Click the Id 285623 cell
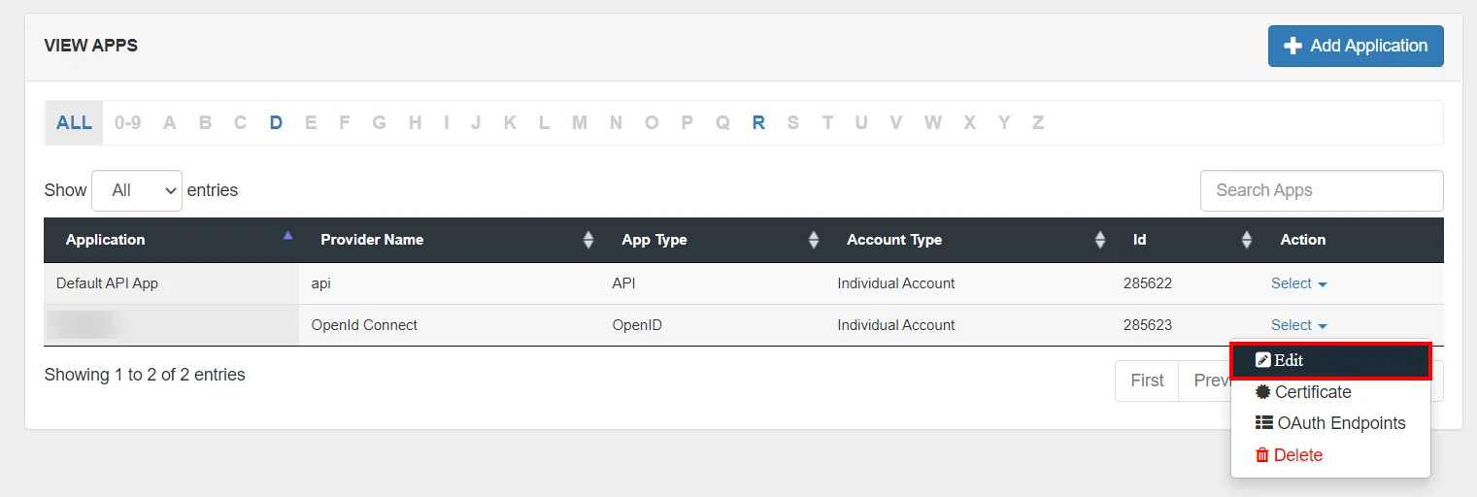Image resolution: width=1477 pixels, height=497 pixels. (1185, 325)
